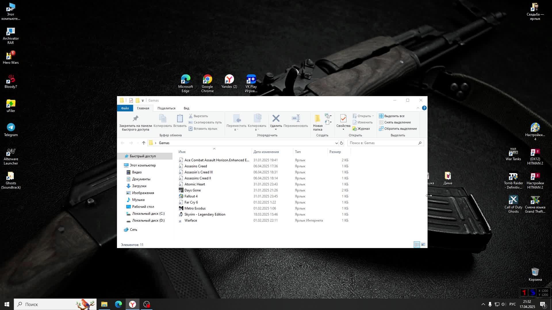Viewport: 552px width, 310px height.
Task: Click Вставить ярлык command
Action: [x=203, y=129]
